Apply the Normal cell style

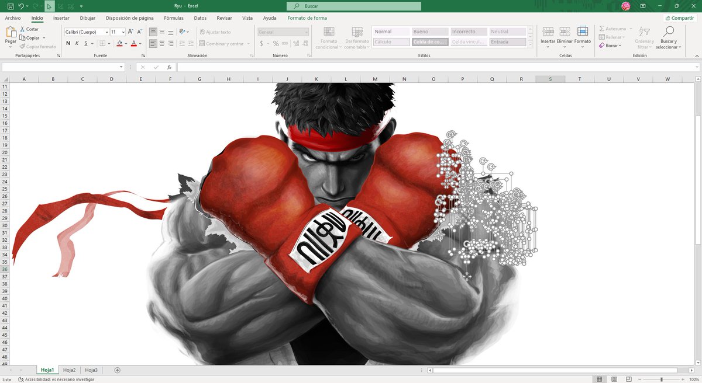[x=391, y=32]
